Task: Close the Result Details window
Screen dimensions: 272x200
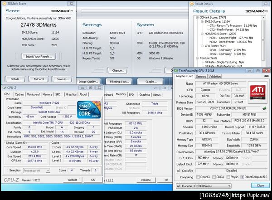Action: coord(266,4)
